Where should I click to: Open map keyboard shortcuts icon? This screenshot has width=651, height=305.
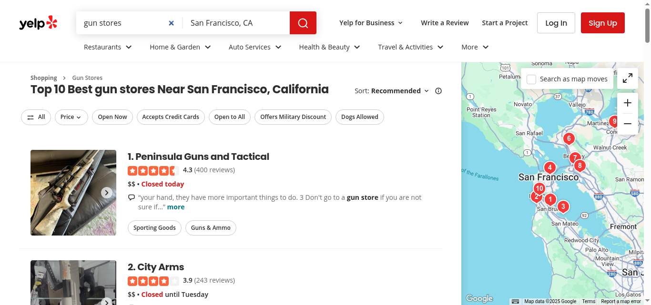tap(515, 301)
